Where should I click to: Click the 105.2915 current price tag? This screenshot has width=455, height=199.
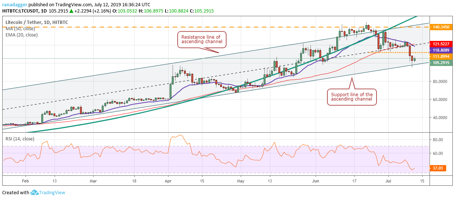[441, 63]
